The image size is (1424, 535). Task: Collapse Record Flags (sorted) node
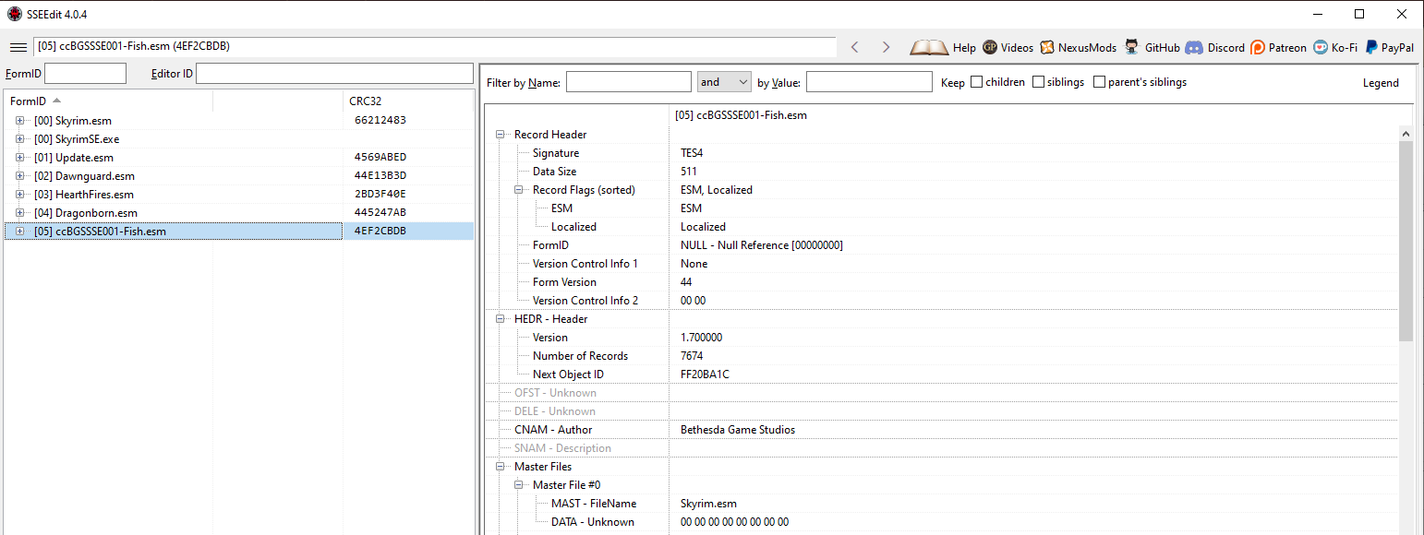[519, 190]
